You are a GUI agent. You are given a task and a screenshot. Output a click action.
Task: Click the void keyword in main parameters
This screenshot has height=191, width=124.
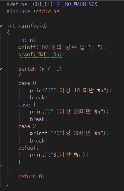(39, 26)
